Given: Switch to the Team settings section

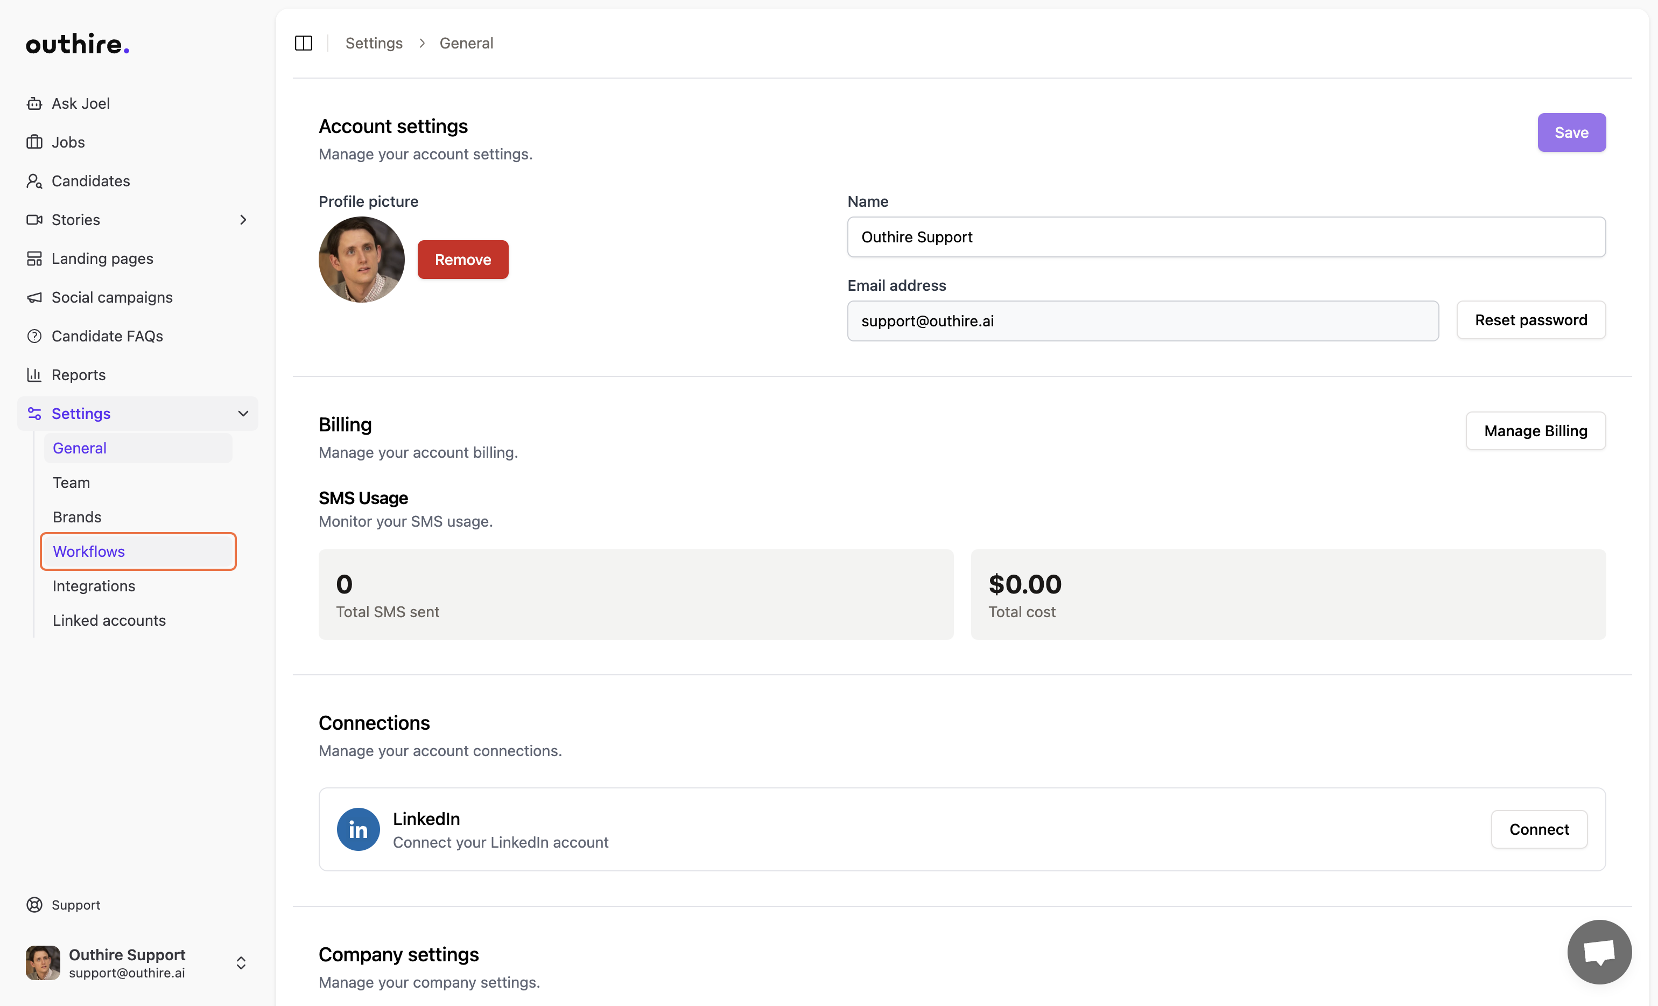Looking at the screenshot, I should (71, 482).
